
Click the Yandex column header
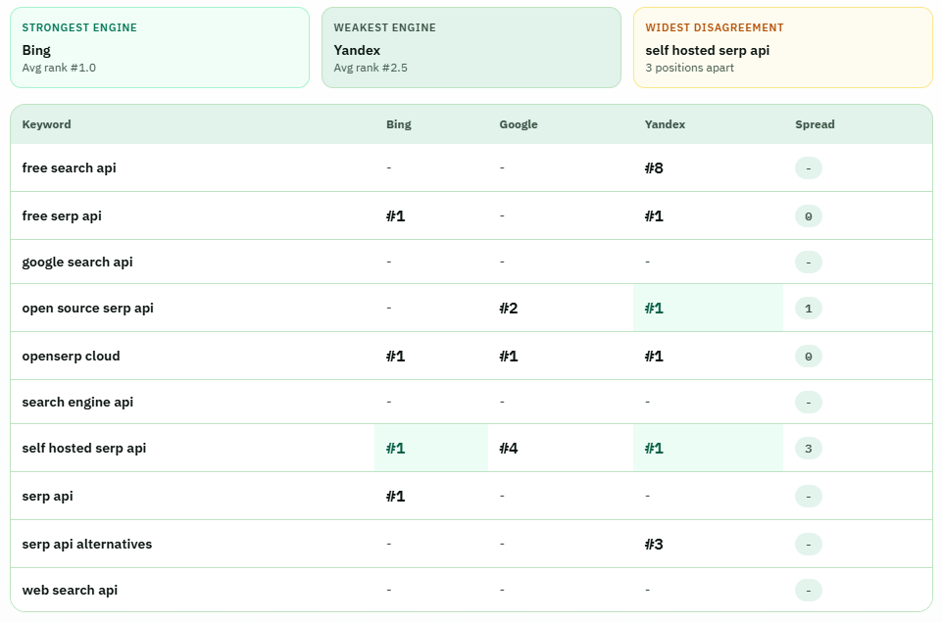(665, 124)
